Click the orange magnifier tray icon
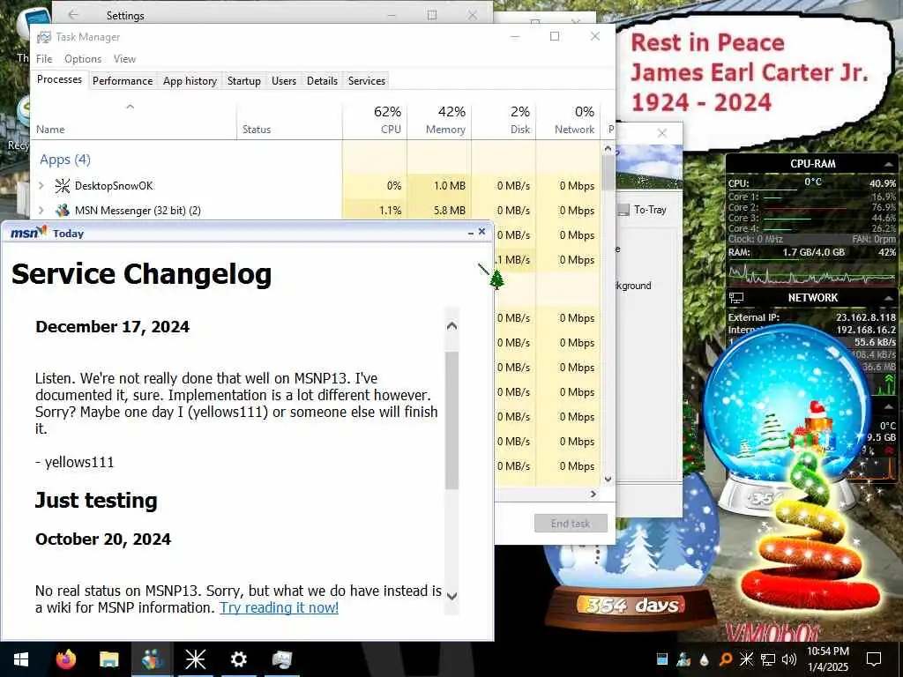Image resolution: width=903 pixels, height=677 pixels. (x=726, y=659)
